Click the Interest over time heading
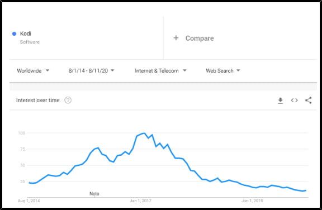 click(x=38, y=101)
